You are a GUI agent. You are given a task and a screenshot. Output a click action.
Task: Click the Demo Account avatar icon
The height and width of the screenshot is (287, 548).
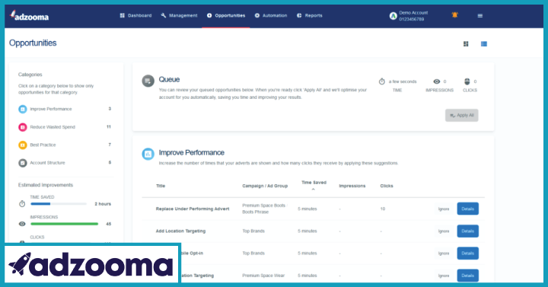click(x=393, y=16)
